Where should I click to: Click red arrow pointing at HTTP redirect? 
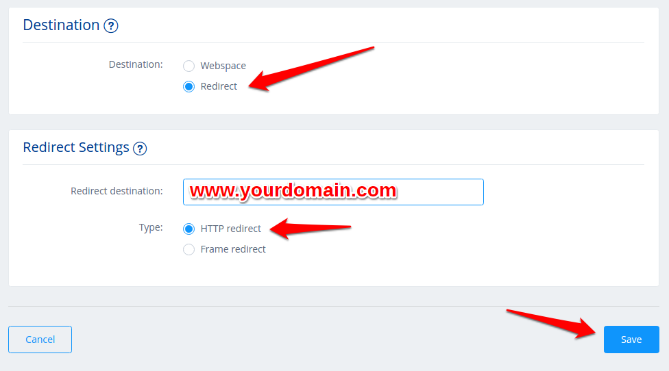pyautogui.click(x=311, y=229)
